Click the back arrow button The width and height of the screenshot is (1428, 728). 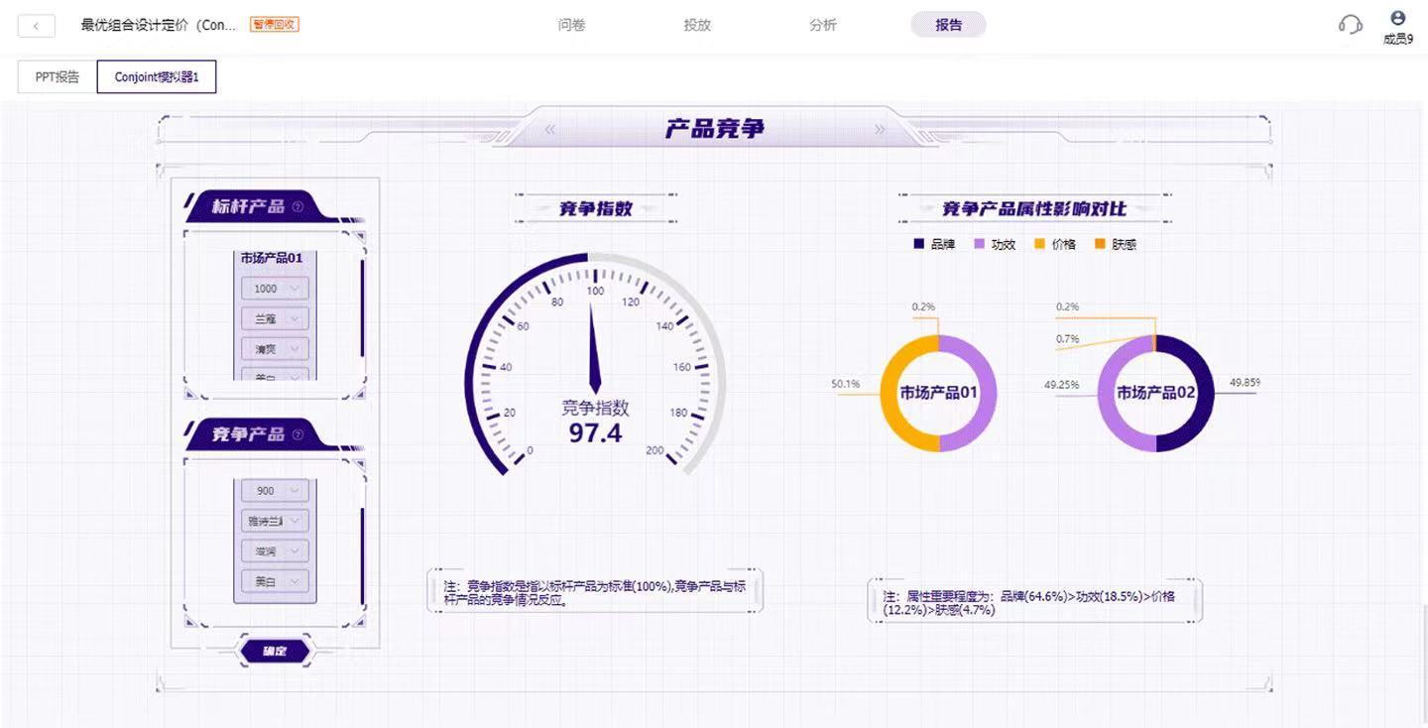click(x=37, y=26)
